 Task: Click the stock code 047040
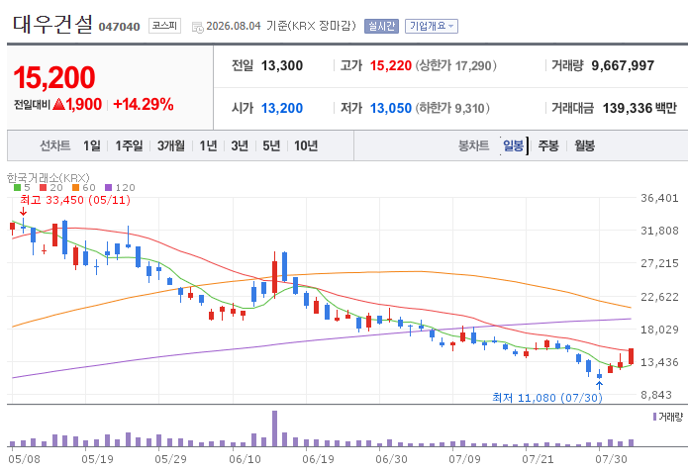pos(119,27)
